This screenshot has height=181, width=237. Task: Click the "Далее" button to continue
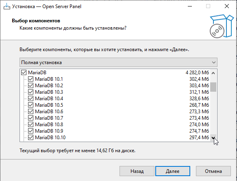click(173, 171)
